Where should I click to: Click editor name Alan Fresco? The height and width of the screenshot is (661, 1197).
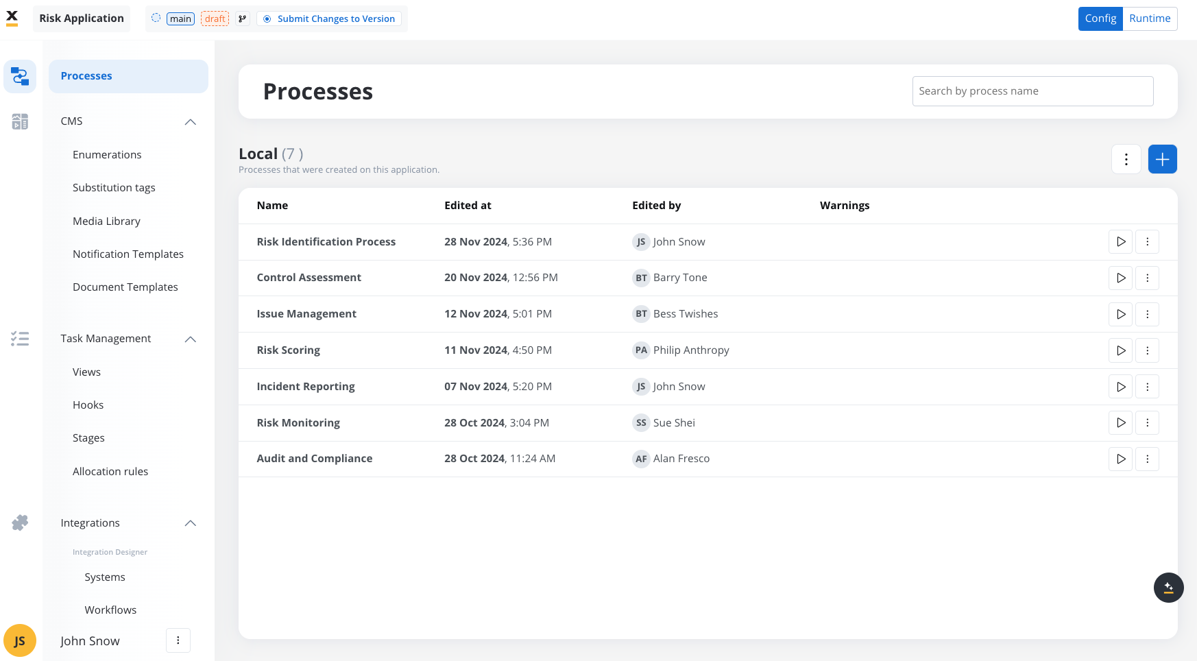[x=681, y=459]
